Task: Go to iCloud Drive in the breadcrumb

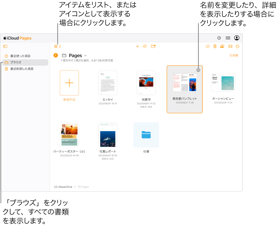Action: click(63, 187)
